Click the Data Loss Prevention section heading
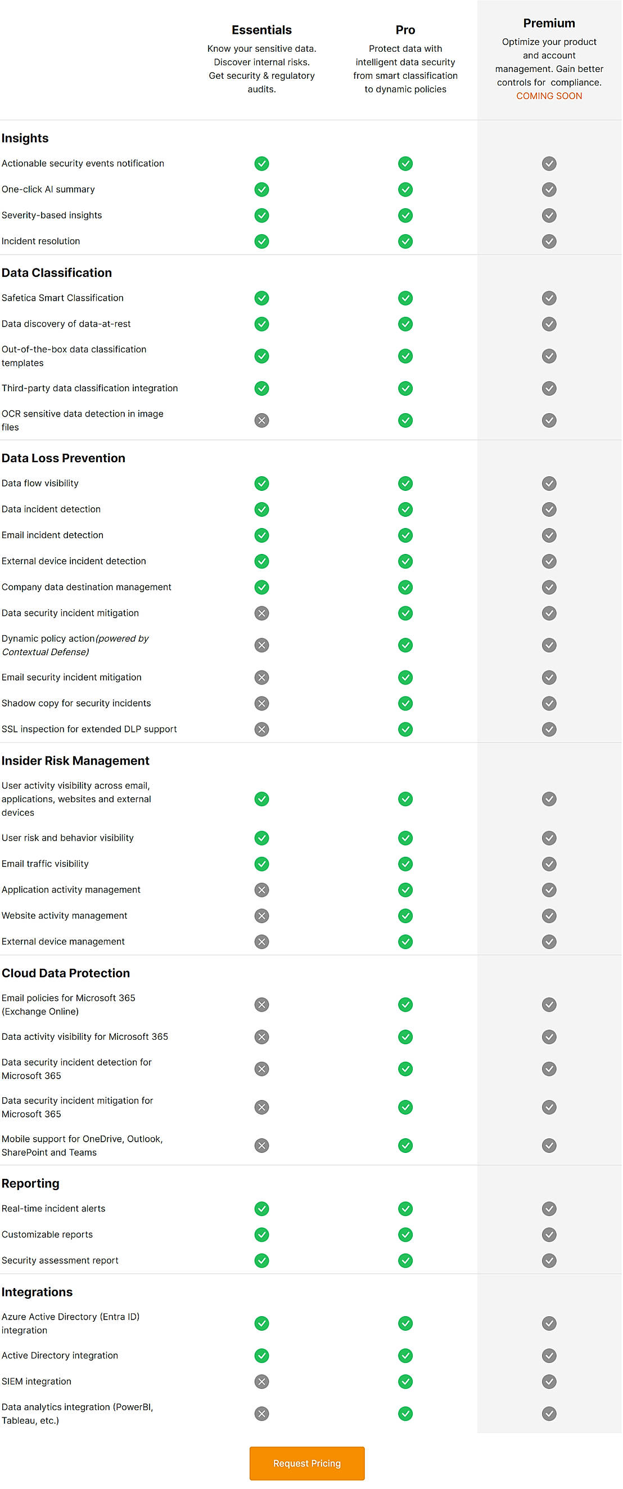Image resolution: width=623 pixels, height=1489 pixels. pyautogui.click(x=64, y=458)
